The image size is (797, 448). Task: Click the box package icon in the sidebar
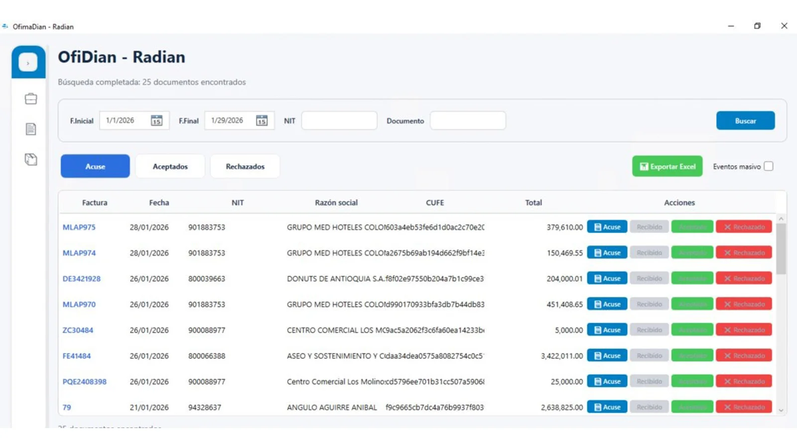[31, 159]
